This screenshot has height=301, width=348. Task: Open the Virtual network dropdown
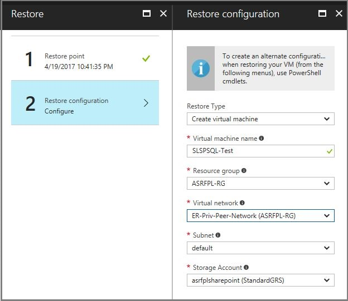click(260, 215)
